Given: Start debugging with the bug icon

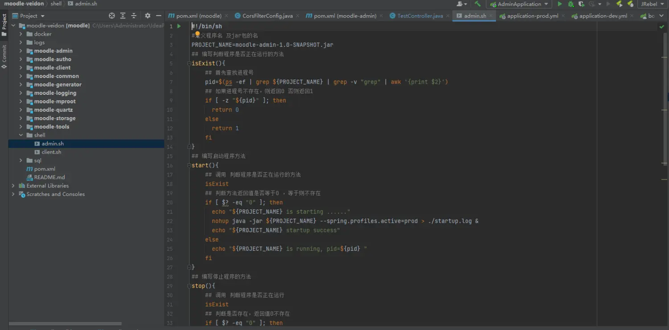Looking at the screenshot, I should 570,4.
